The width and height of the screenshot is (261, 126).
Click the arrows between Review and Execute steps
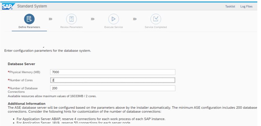[93, 19]
